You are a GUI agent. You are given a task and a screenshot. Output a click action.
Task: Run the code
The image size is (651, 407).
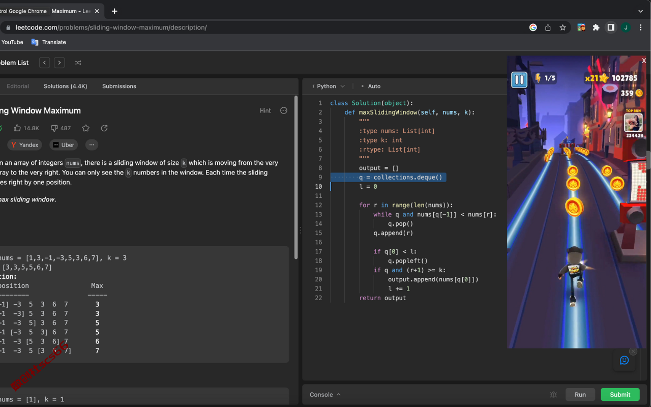point(580,395)
